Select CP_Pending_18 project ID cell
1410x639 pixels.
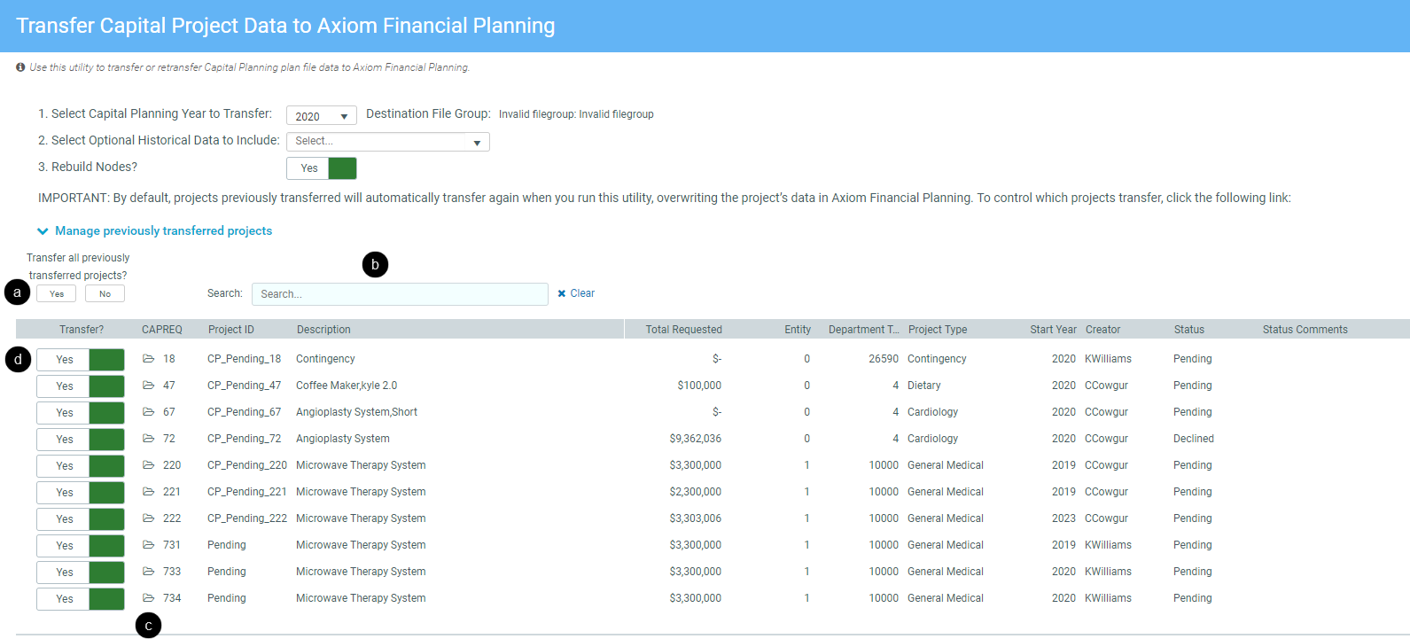245,359
